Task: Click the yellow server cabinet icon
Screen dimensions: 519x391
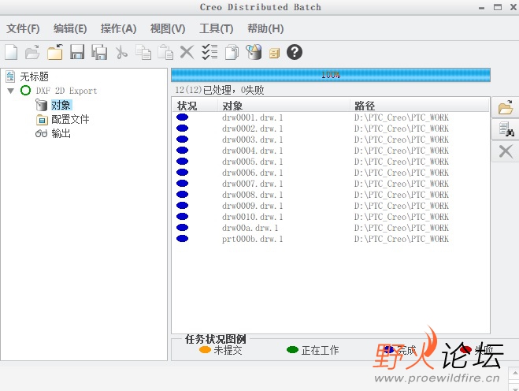Action: click(x=274, y=53)
